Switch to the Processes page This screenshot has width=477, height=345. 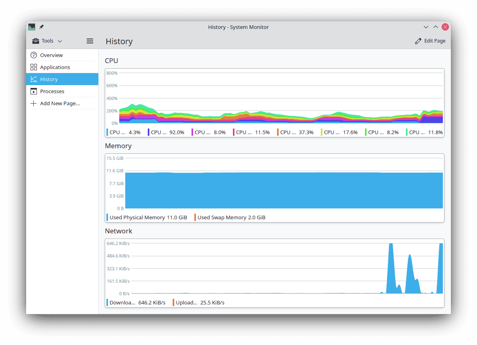point(52,91)
